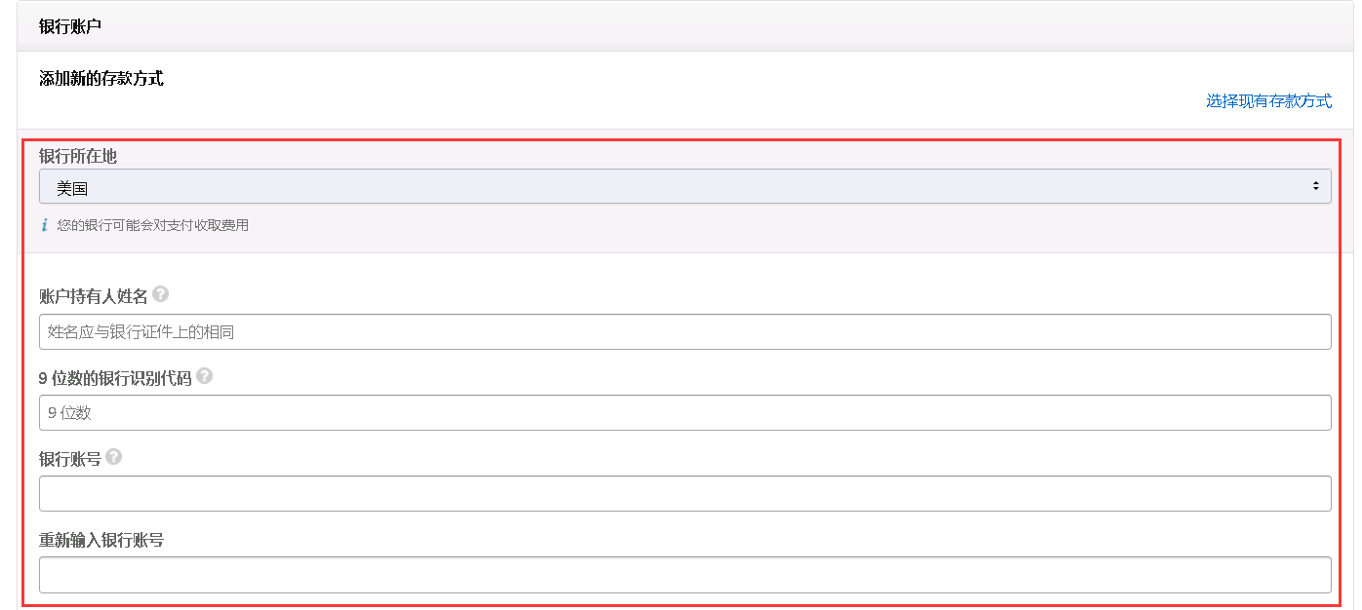This screenshot has height=610, width=1362.
Task: Click the 银行所在地 label
Action: click(78, 156)
